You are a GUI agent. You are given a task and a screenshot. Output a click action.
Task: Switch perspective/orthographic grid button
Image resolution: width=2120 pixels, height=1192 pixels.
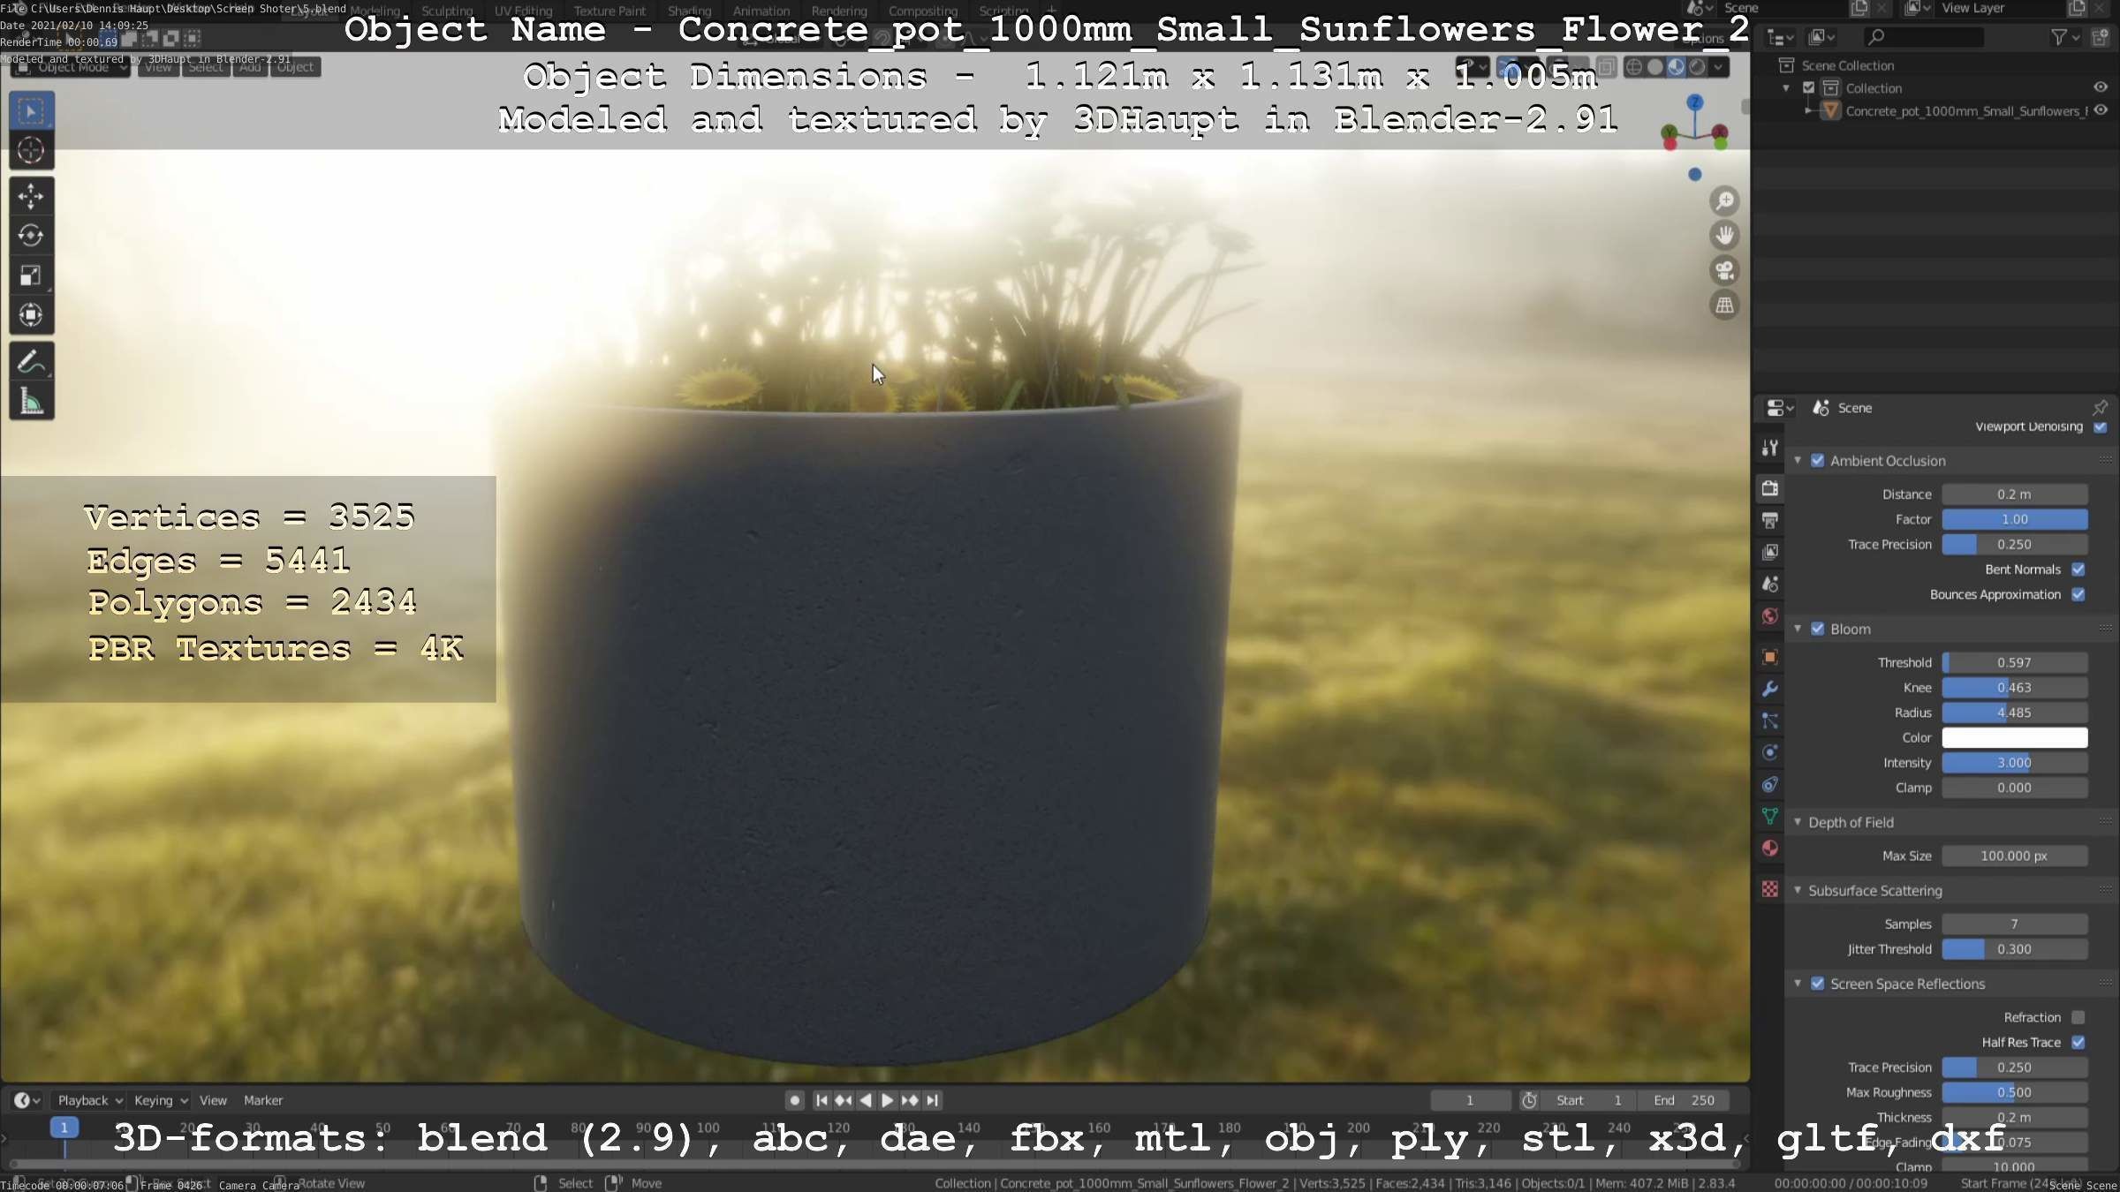pos(1724,306)
